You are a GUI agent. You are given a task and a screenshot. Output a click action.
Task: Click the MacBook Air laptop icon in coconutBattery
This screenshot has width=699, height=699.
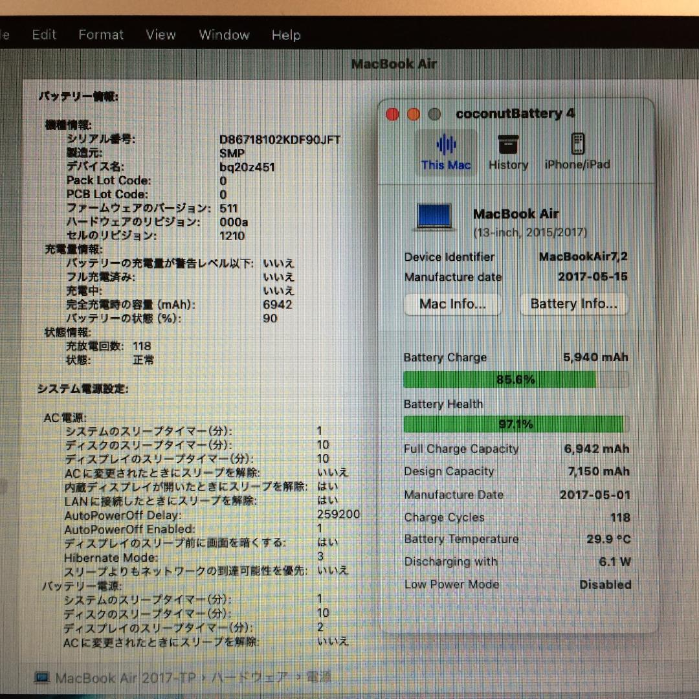click(x=433, y=217)
